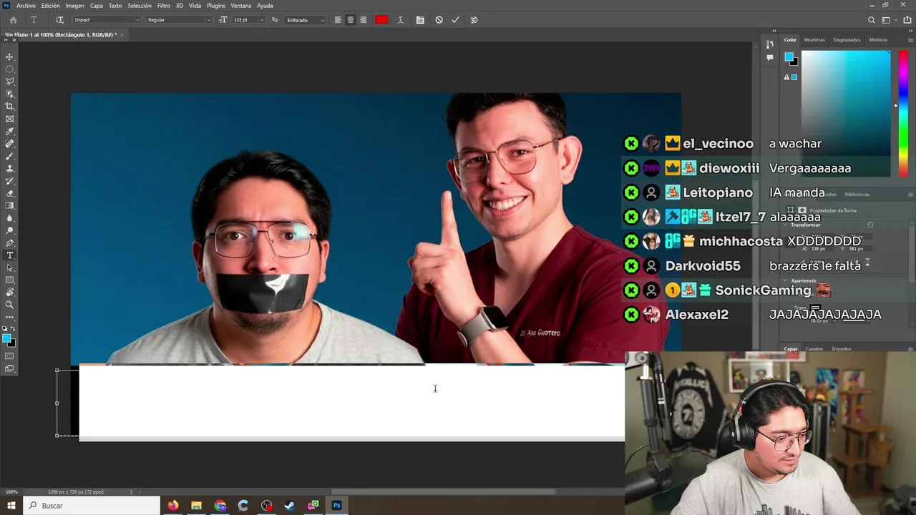This screenshot has width=916, height=515.
Task: Switch to the Muestras tab
Action: (x=814, y=40)
